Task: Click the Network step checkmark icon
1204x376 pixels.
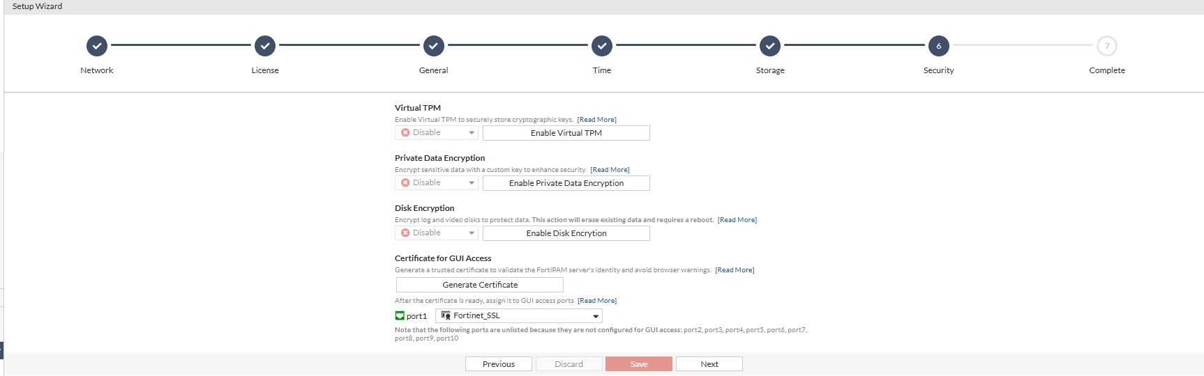Action: (x=97, y=46)
